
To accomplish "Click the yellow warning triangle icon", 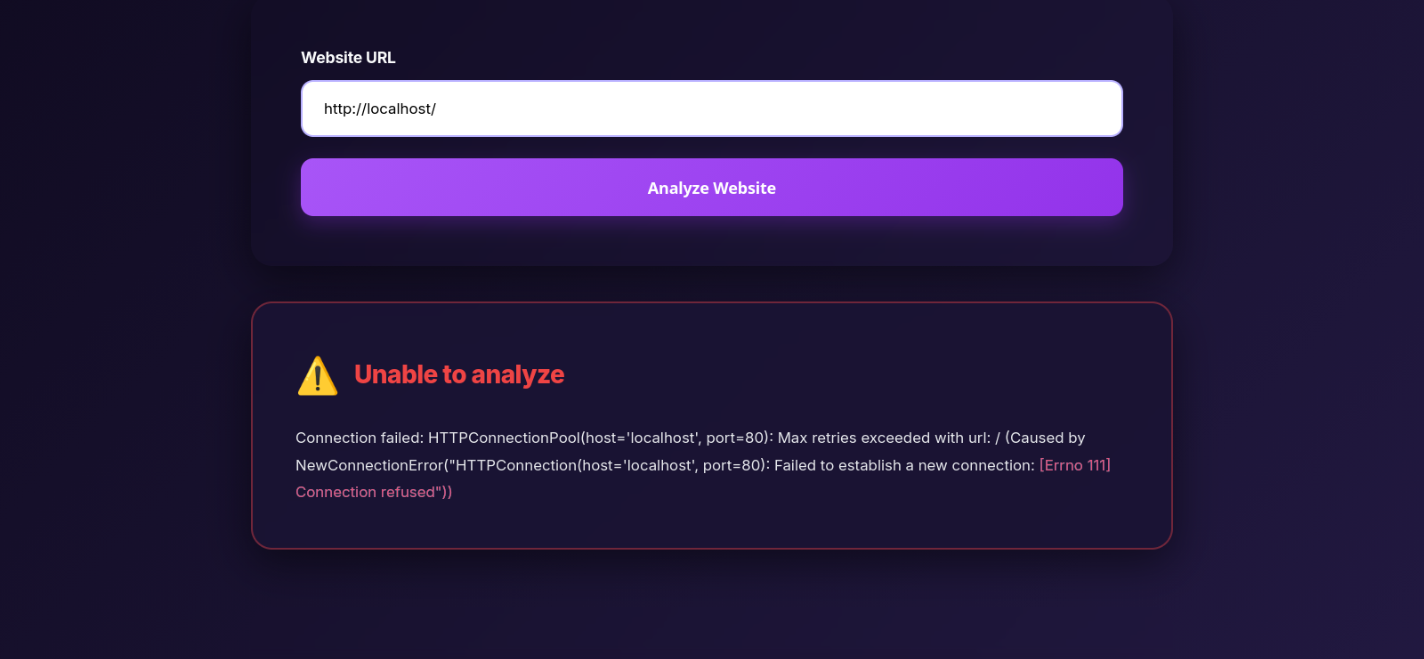I will point(318,376).
